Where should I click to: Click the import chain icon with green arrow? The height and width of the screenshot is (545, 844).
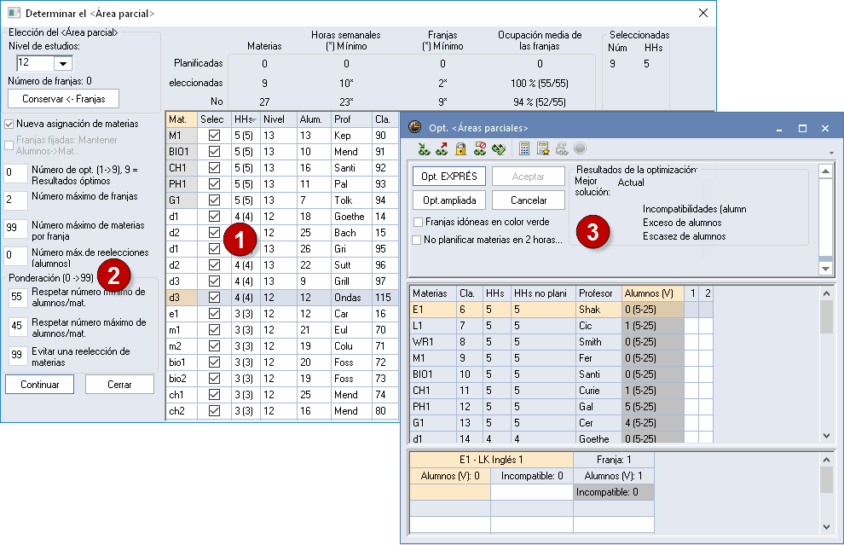pos(425,148)
